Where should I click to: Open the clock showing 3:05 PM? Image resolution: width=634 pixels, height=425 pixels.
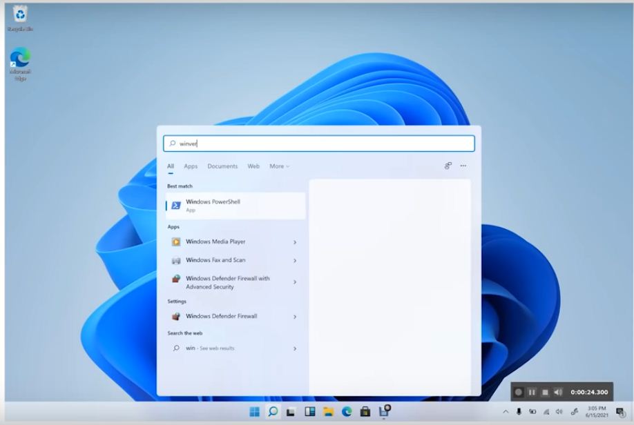tap(597, 412)
